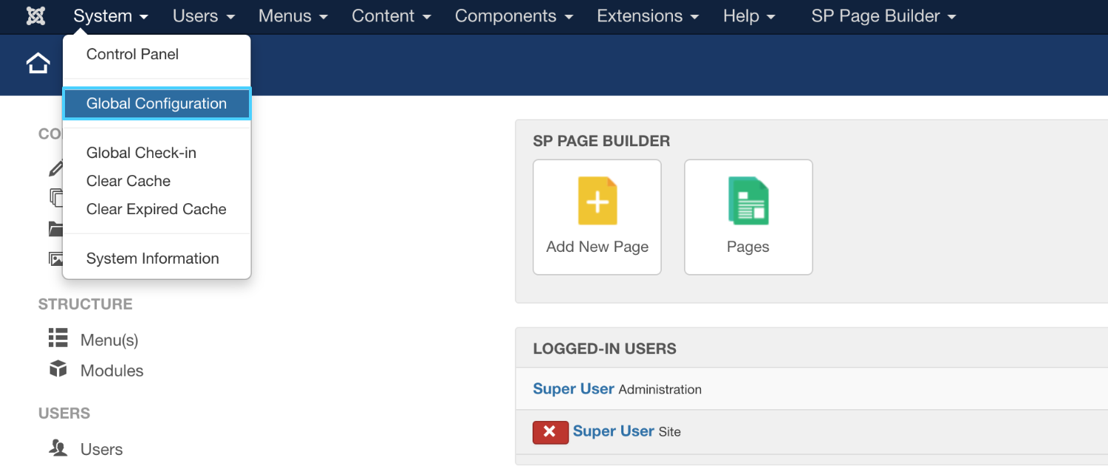The width and height of the screenshot is (1108, 469).
Task: Open the Super User Administration link
Action: coord(574,388)
